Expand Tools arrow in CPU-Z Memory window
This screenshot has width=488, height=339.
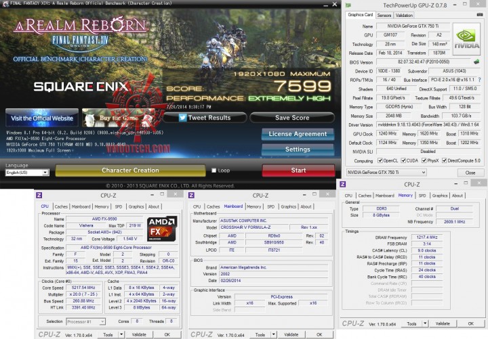[x=425, y=323]
